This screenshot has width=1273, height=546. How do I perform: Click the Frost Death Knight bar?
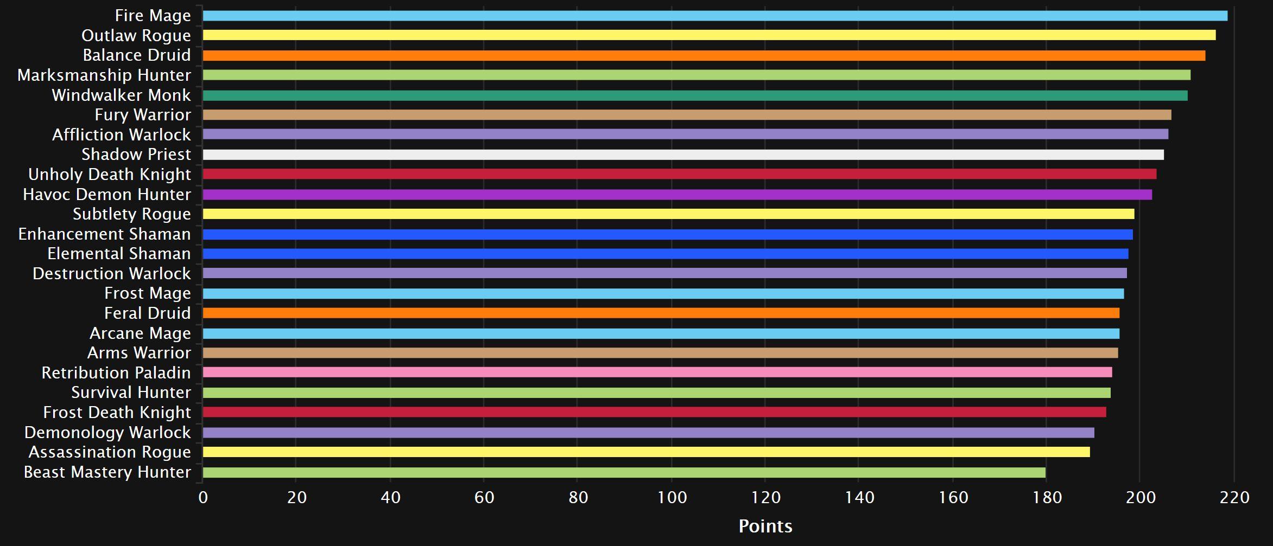(655, 413)
